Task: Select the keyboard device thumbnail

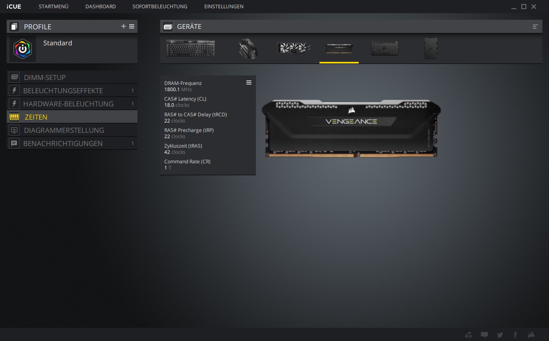Action: coord(190,49)
